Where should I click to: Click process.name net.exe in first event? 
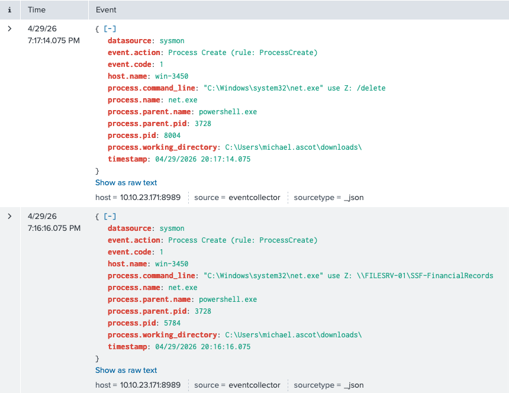pyautogui.click(x=183, y=100)
